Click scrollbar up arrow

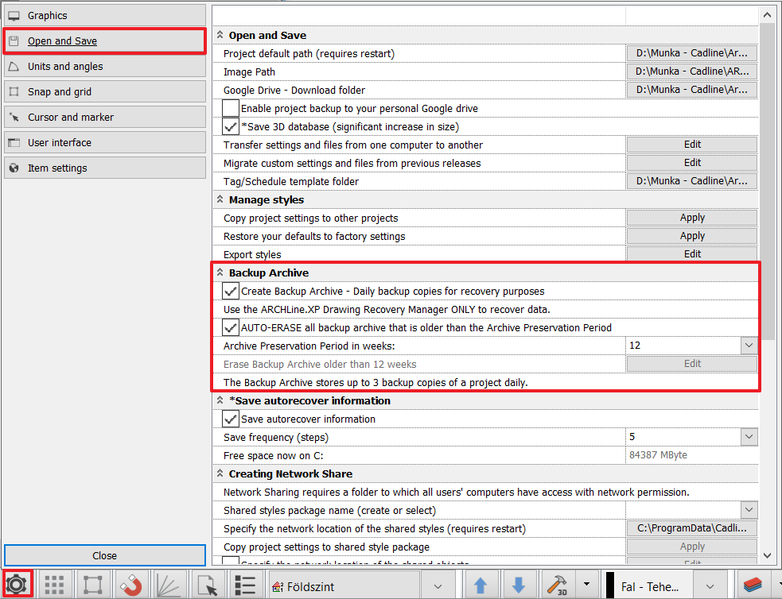767,15
